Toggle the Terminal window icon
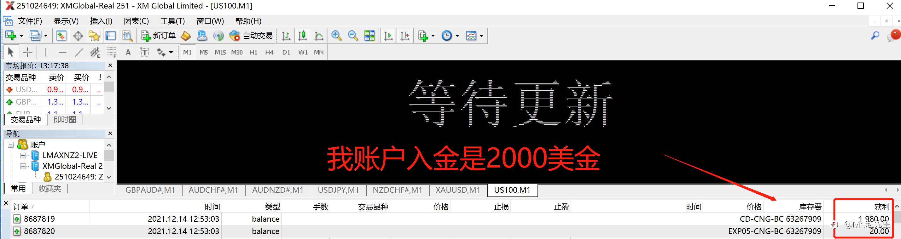901x239 pixels. pyautogui.click(x=111, y=36)
